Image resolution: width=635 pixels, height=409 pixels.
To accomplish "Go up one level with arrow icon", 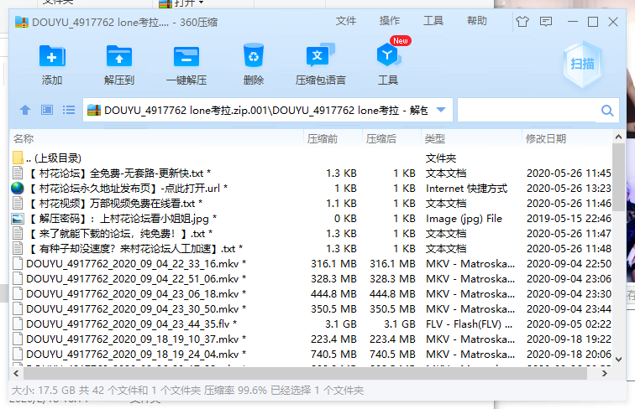I will point(25,110).
